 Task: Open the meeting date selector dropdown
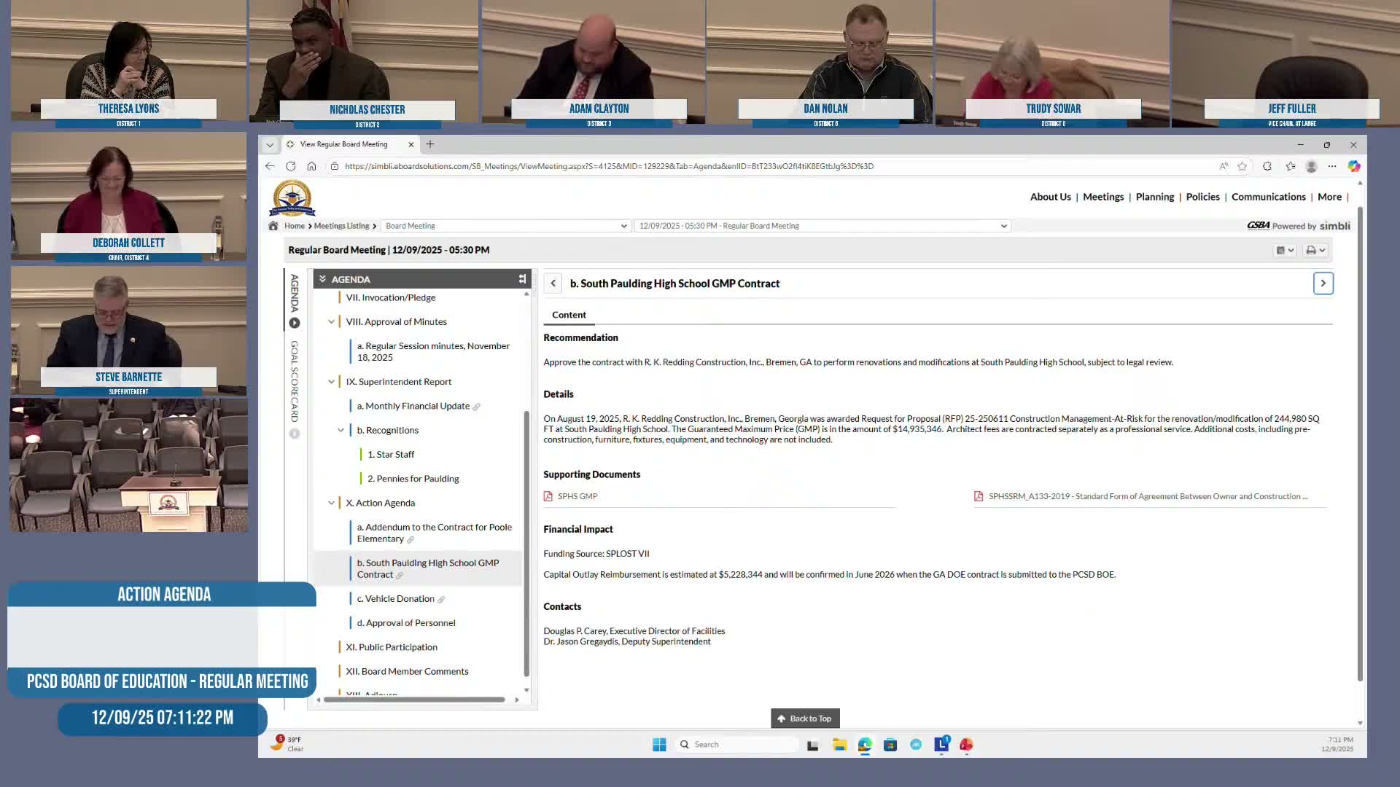point(1004,226)
